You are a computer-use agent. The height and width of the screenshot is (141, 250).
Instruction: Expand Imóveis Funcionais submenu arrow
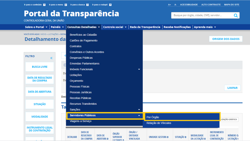coord(139,69)
